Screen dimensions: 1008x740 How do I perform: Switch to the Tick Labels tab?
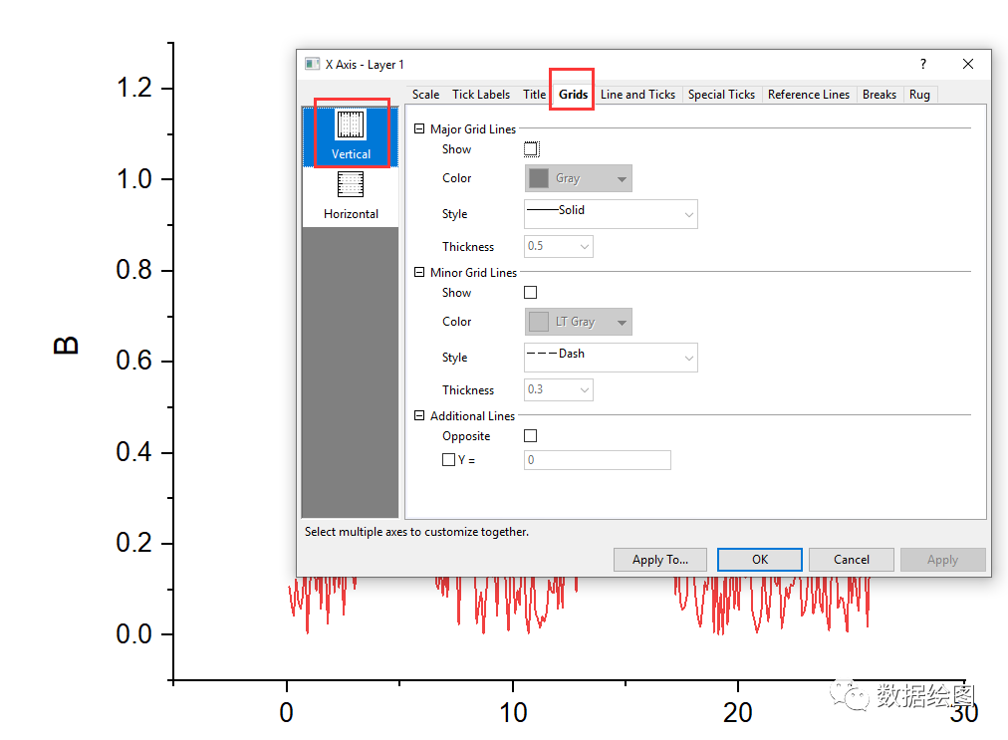click(x=481, y=95)
